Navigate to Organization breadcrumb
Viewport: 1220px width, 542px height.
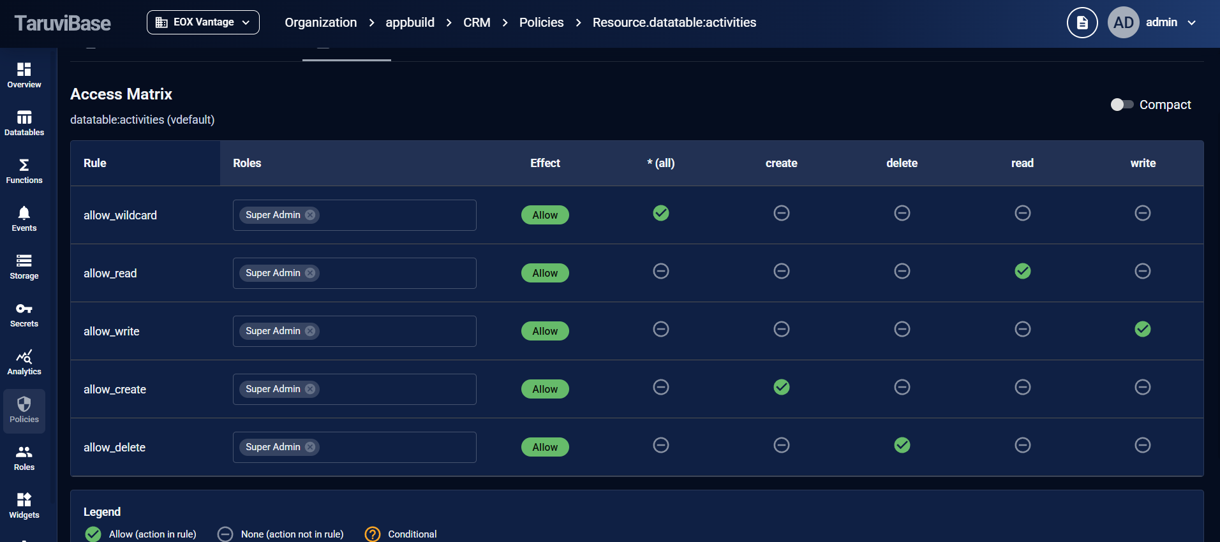coord(320,22)
